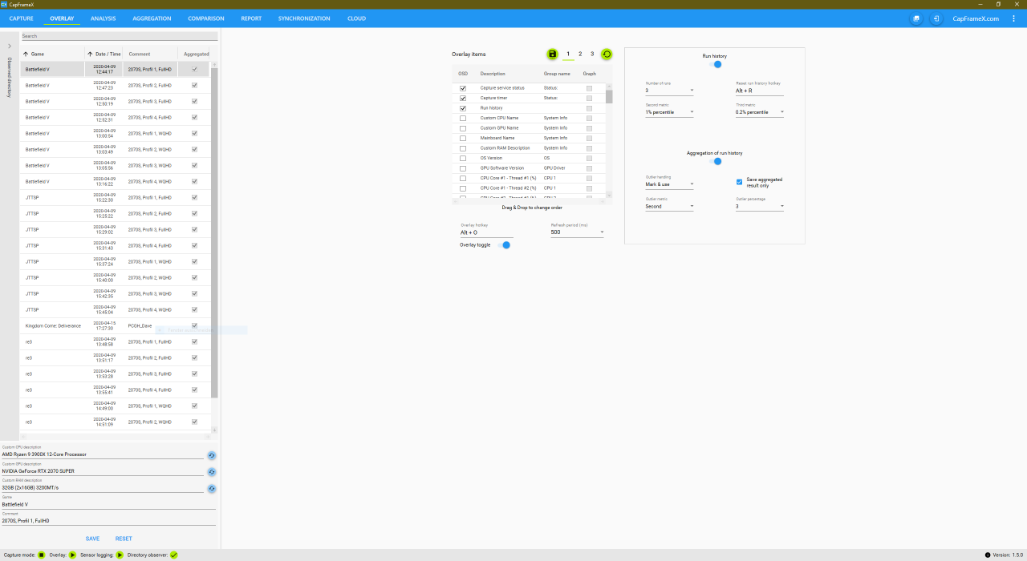Viewport: 1027px width, 561px height.
Task: Select re3 record at 13:48:58
Action: tap(115, 342)
